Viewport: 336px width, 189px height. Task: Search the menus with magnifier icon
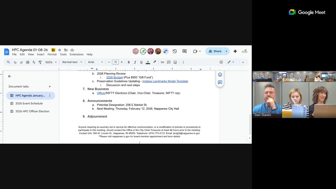[8, 62]
